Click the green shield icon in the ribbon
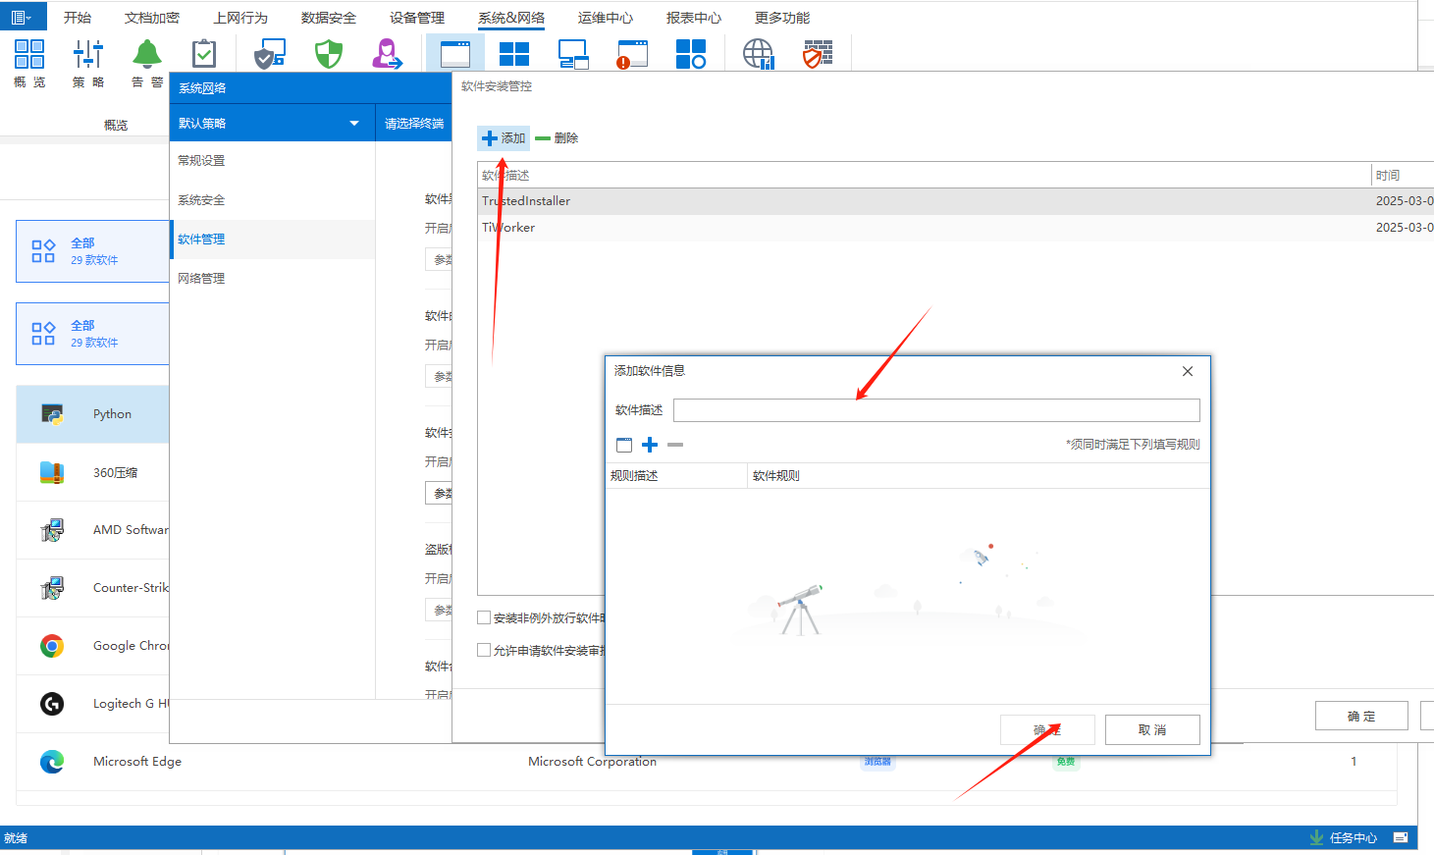Image resolution: width=1434 pixels, height=855 pixels. click(x=329, y=55)
